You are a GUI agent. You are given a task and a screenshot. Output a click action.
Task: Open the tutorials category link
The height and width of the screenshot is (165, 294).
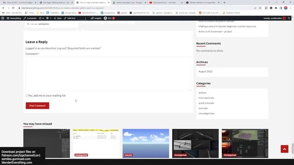[x=203, y=108]
